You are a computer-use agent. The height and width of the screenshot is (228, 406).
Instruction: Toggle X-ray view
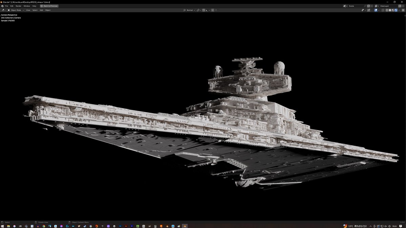(383, 10)
